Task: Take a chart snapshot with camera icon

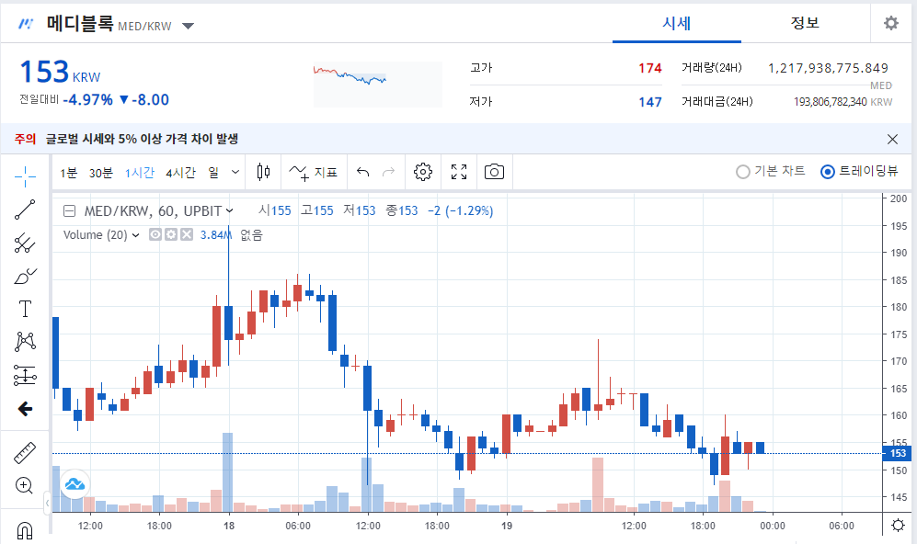Action: coord(494,172)
